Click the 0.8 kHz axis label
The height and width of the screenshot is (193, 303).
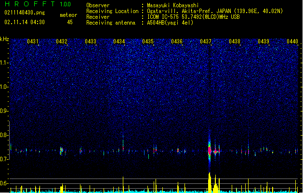tap(4, 135)
